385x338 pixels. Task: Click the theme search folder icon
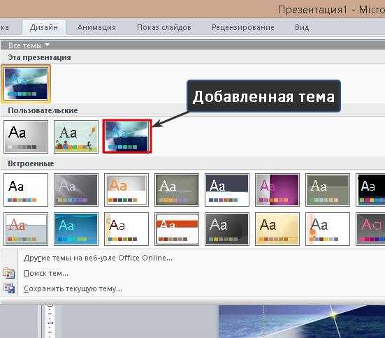(x=9, y=273)
